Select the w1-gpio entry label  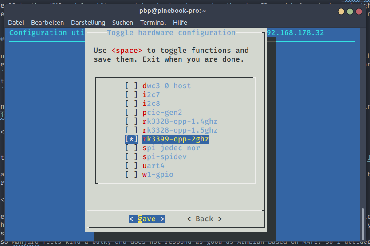pos(158,175)
